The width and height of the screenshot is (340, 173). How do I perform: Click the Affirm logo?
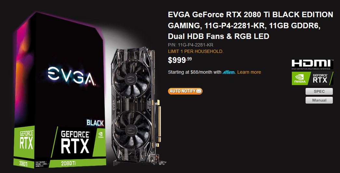[x=229, y=72]
